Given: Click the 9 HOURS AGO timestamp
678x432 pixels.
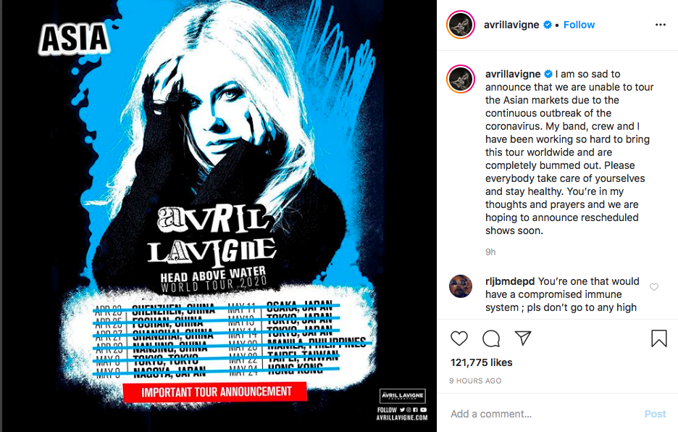Looking at the screenshot, I should tap(475, 381).
